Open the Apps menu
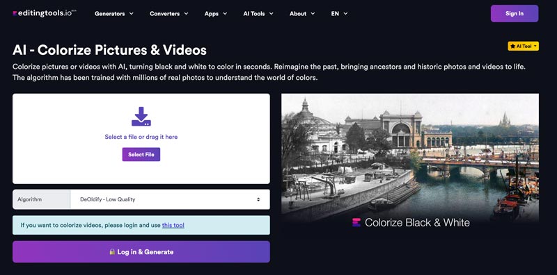The height and width of the screenshot is (275, 557). point(216,13)
